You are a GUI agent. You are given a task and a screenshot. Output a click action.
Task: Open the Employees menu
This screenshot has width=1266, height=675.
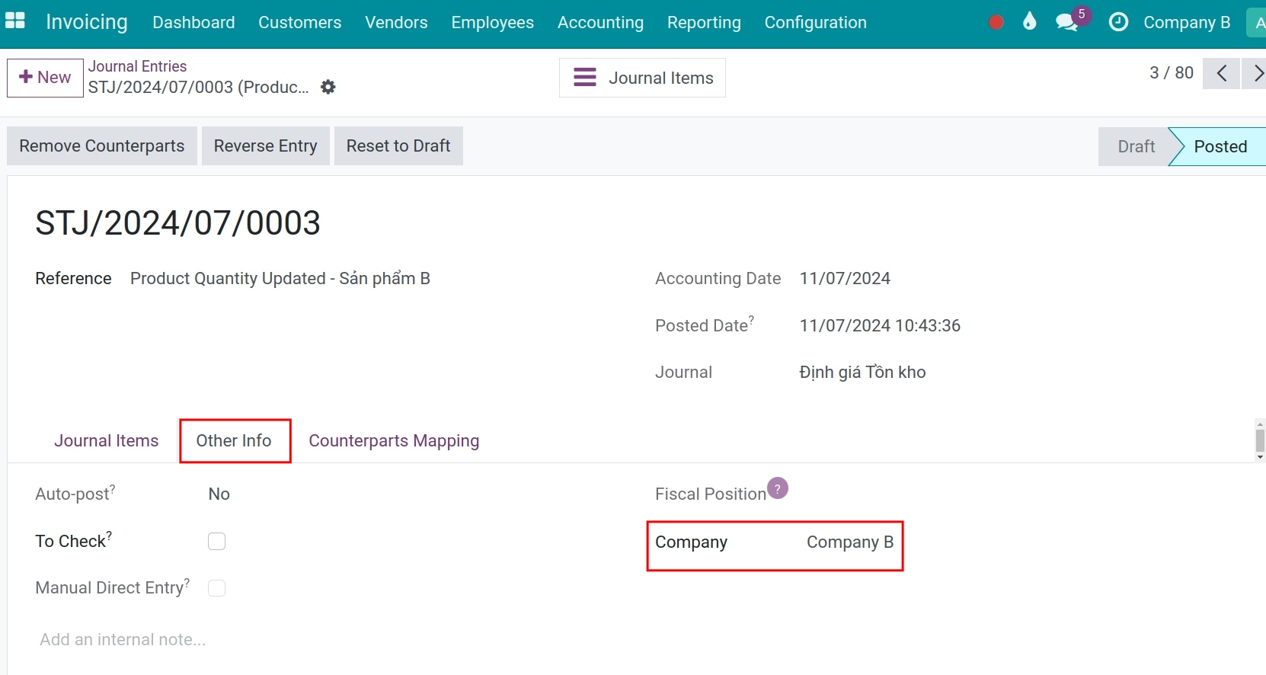click(x=493, y=22)
